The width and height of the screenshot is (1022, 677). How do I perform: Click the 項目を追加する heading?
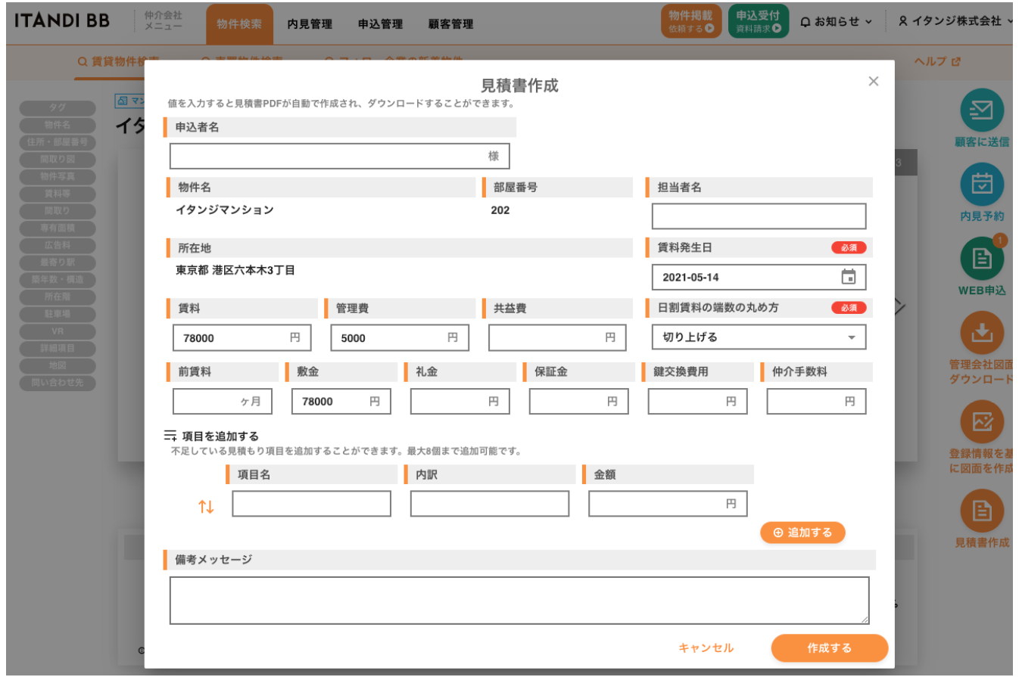220,436
